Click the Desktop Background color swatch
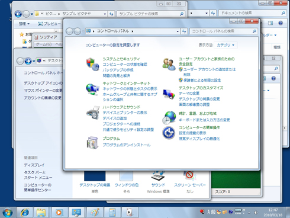The width and height of the screenshot is (290, 218). 95,176
